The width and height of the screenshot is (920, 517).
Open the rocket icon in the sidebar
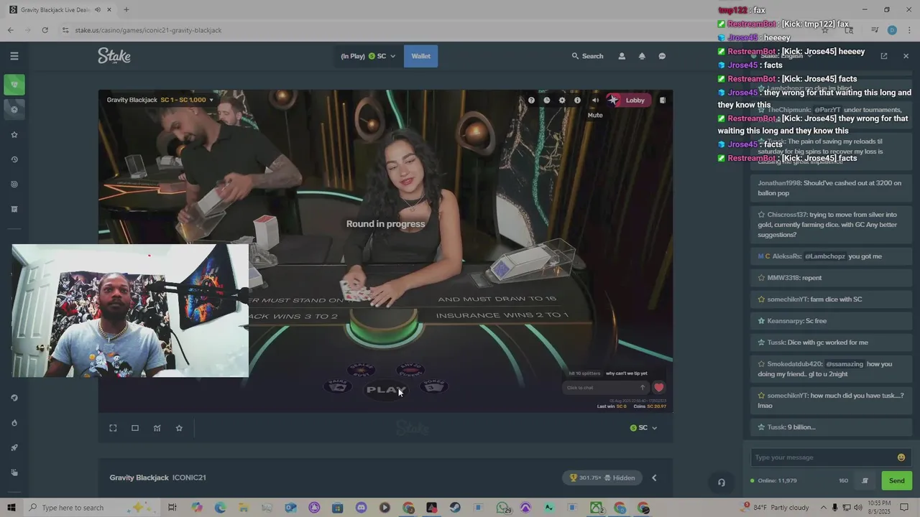(14, 447)
